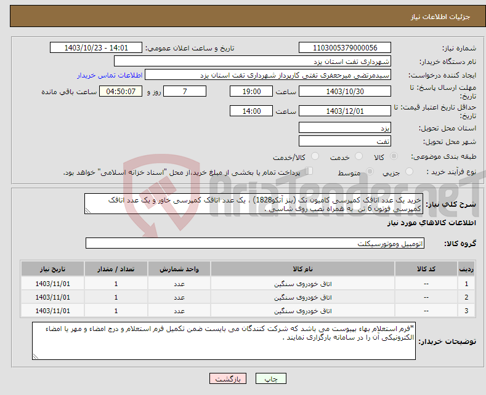486x395 pixels.
Task: Click the چاپ print button
Action: (x=271, y=378)
